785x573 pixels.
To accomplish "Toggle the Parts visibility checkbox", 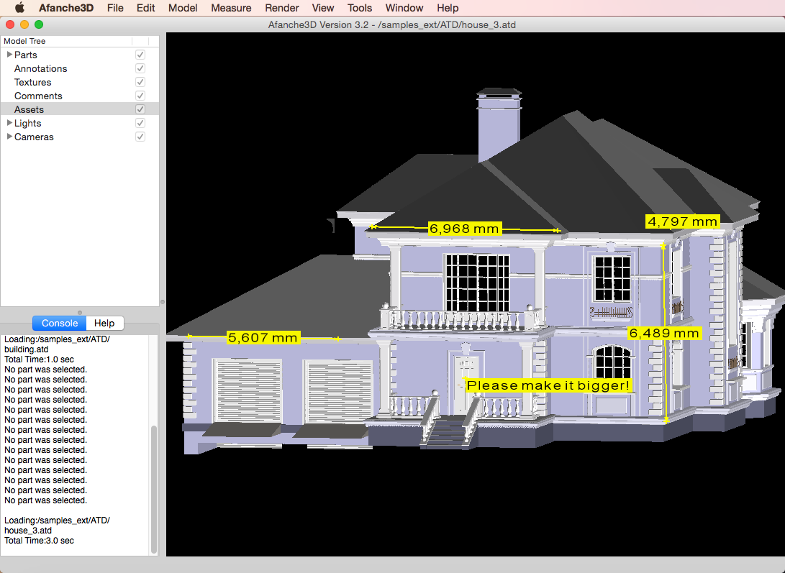I will pos(140,55).
